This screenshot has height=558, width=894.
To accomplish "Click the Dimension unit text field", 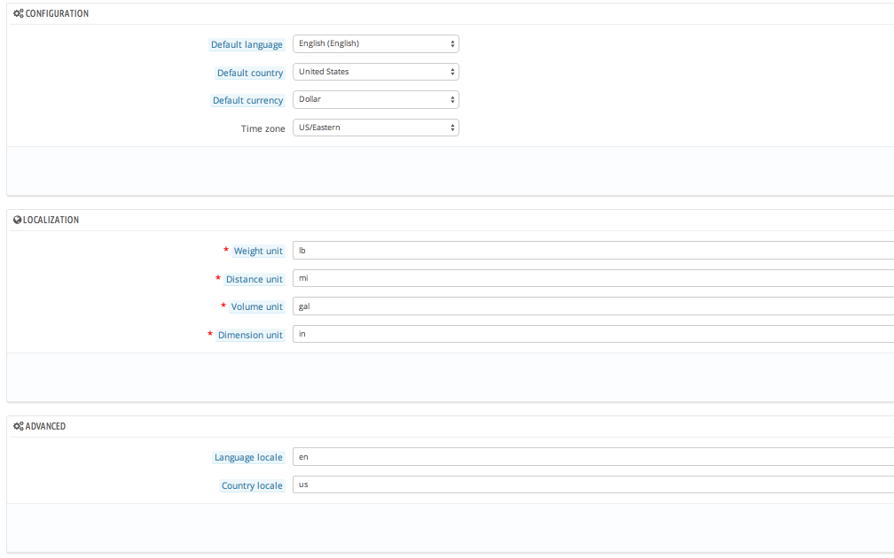I will (x=592, y=334).
